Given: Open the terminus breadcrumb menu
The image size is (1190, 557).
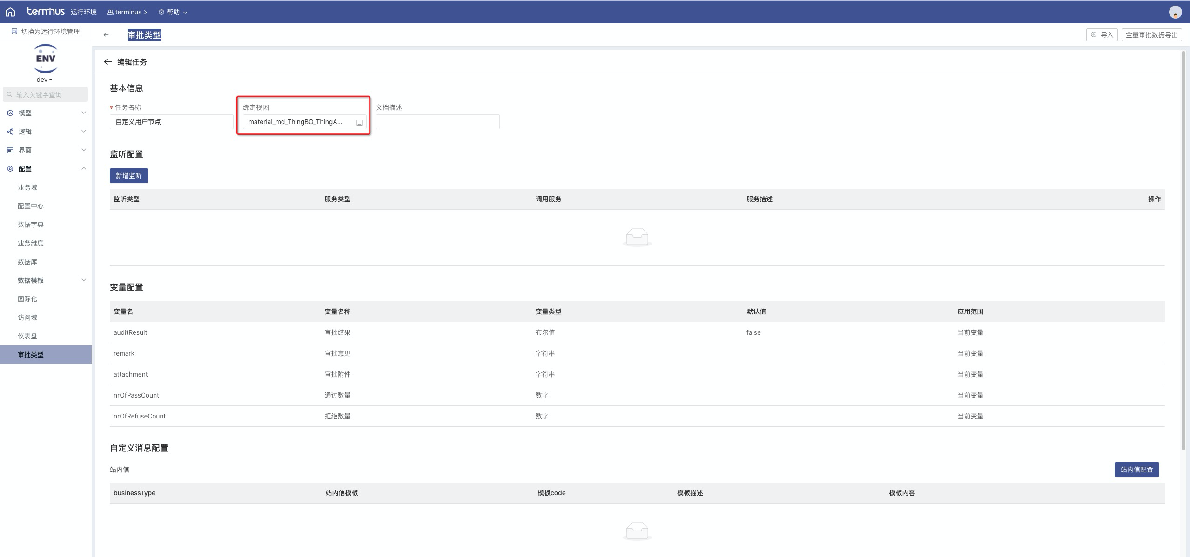Looking at the screenshot, I should (127, 12).
